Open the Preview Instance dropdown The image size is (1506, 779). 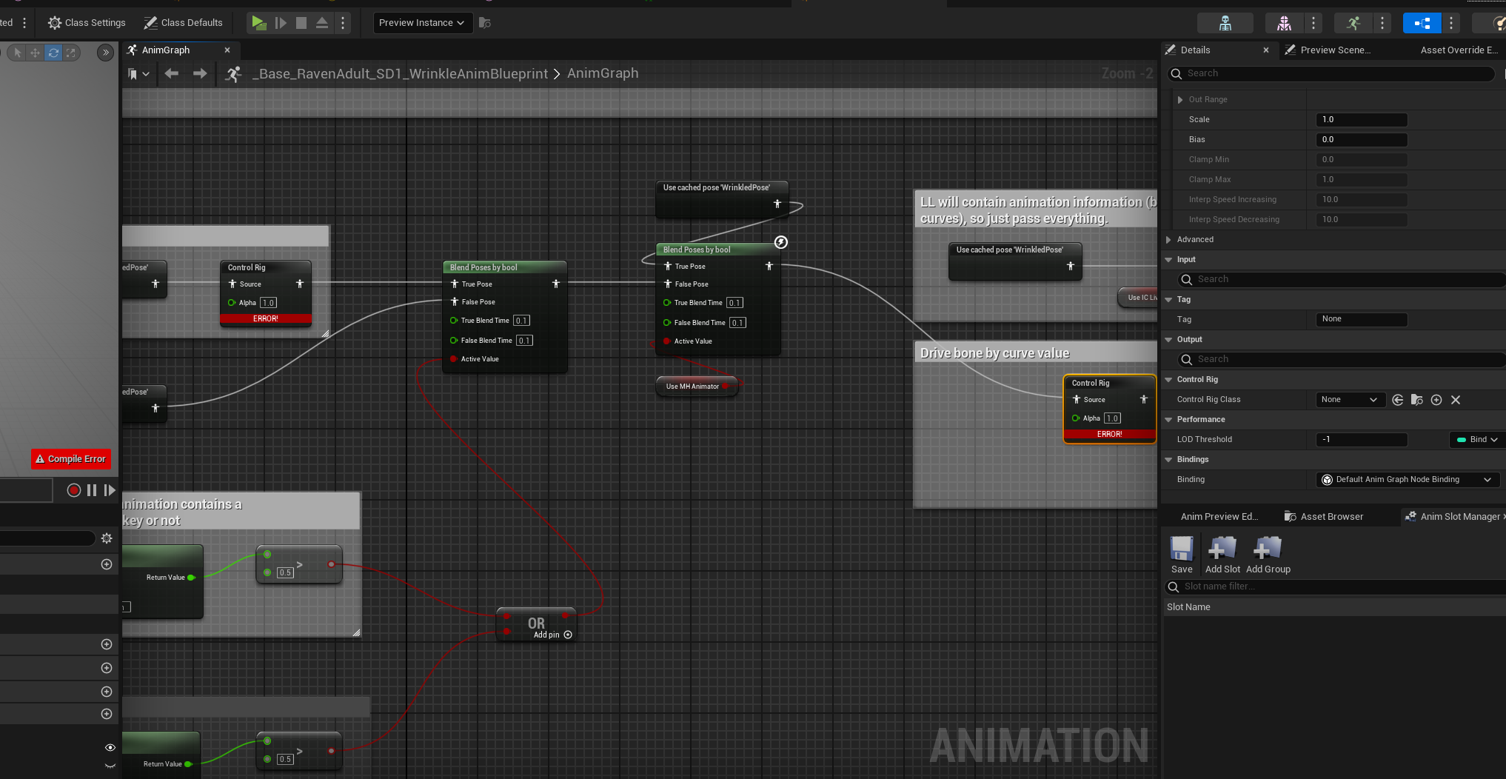point(421,23)
